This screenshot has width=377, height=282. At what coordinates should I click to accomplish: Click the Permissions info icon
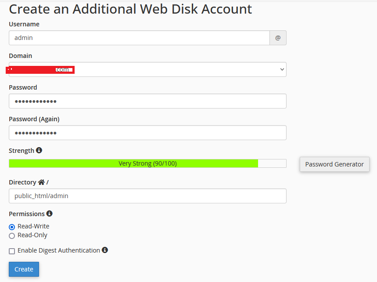click(x=50, y=213)
